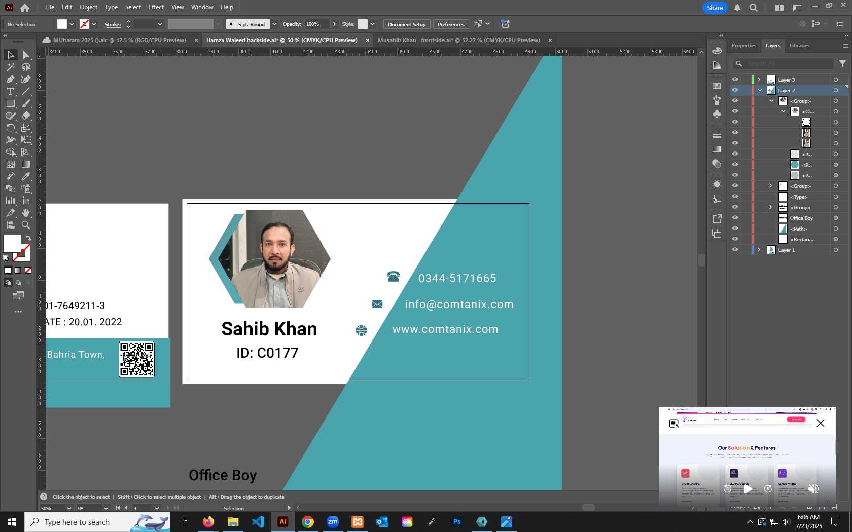Select the Type tool
852x532 pixels.
click(x=10, y=91)
